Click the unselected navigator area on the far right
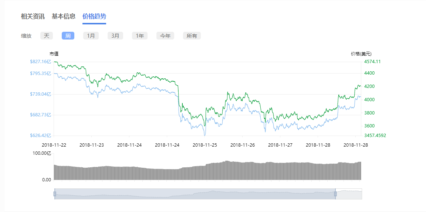The height and width of the screenshot is (212, 426). pos(349,194)
